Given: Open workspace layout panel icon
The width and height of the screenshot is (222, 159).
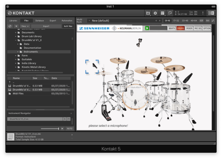Looking at the screenshot, I should point(162,13).
